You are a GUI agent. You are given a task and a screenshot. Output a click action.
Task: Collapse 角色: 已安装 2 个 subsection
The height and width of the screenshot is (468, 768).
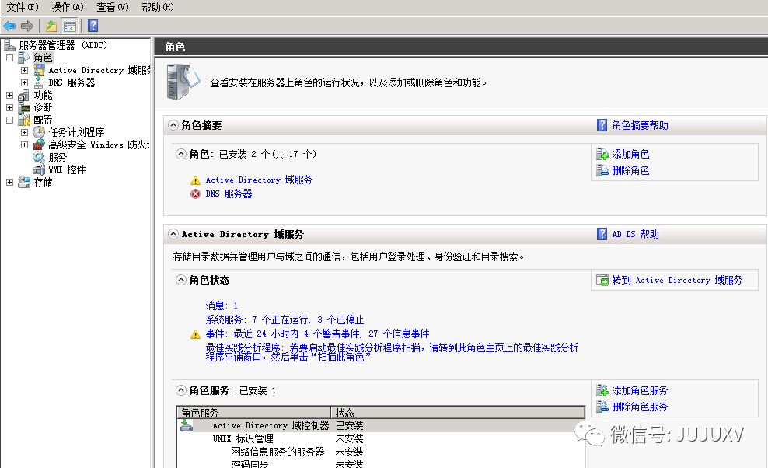point(181,154)
